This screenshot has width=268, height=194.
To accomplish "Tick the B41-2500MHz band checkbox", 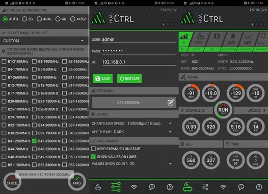I will [4, 141].
